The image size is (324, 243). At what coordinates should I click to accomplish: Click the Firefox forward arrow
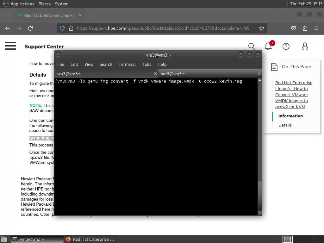pos(19,28)
